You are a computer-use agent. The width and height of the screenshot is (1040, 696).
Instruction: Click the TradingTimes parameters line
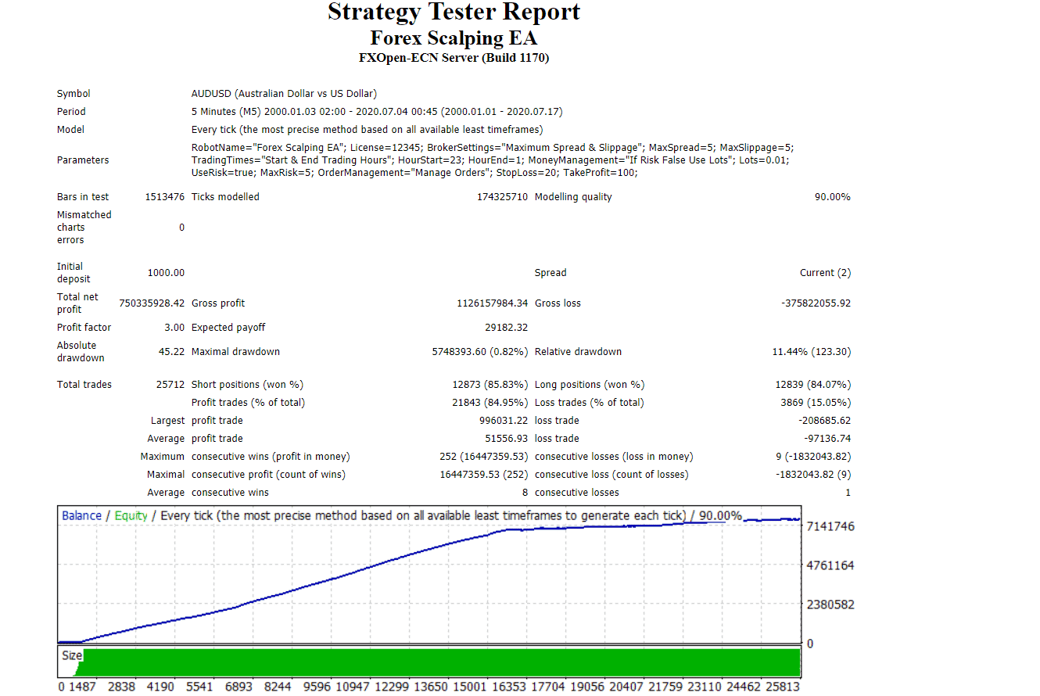click(x=490, y=160)
